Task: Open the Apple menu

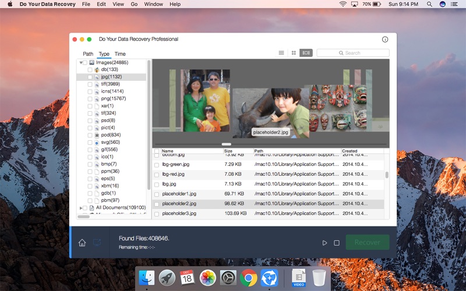Action: 10,4
